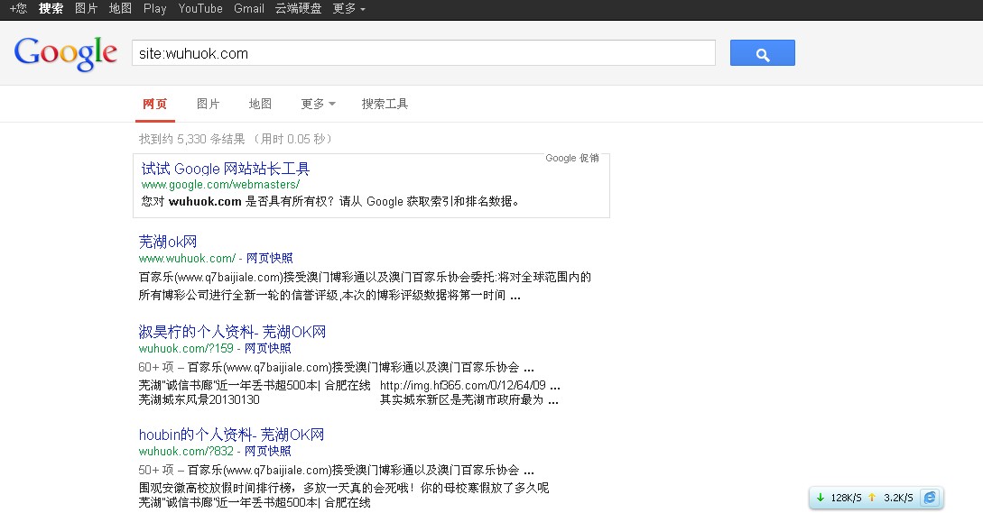Click in the site:wuhuok.com search box
This screenshot has width=983, height=513.
[423, 53]
